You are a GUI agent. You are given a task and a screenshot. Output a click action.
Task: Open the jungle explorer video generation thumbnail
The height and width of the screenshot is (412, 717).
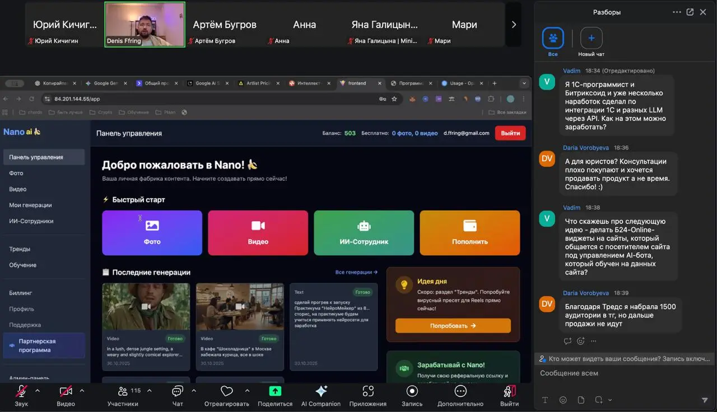146,307
